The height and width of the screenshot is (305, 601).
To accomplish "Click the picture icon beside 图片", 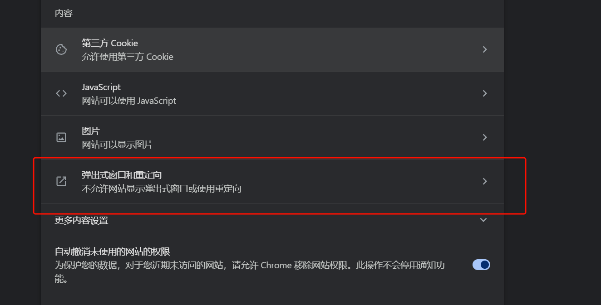I will coord(61,137).
